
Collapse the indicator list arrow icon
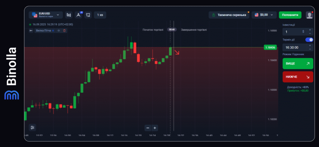[x=31, y=30]
